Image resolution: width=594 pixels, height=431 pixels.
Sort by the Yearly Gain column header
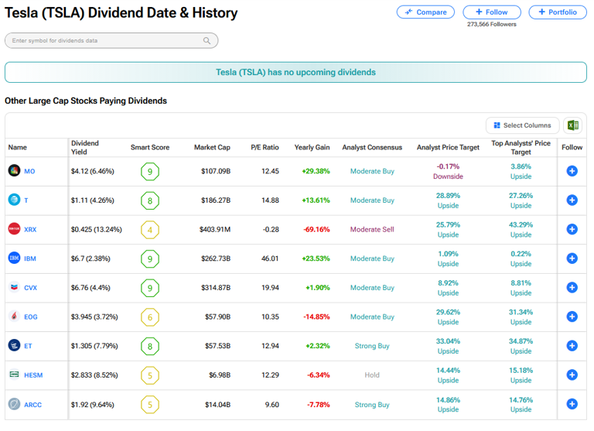tap(312, 147)
